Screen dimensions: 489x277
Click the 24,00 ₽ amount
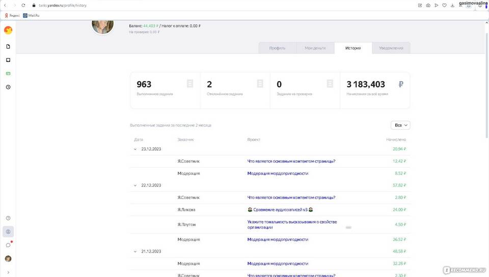click(399, 210)
